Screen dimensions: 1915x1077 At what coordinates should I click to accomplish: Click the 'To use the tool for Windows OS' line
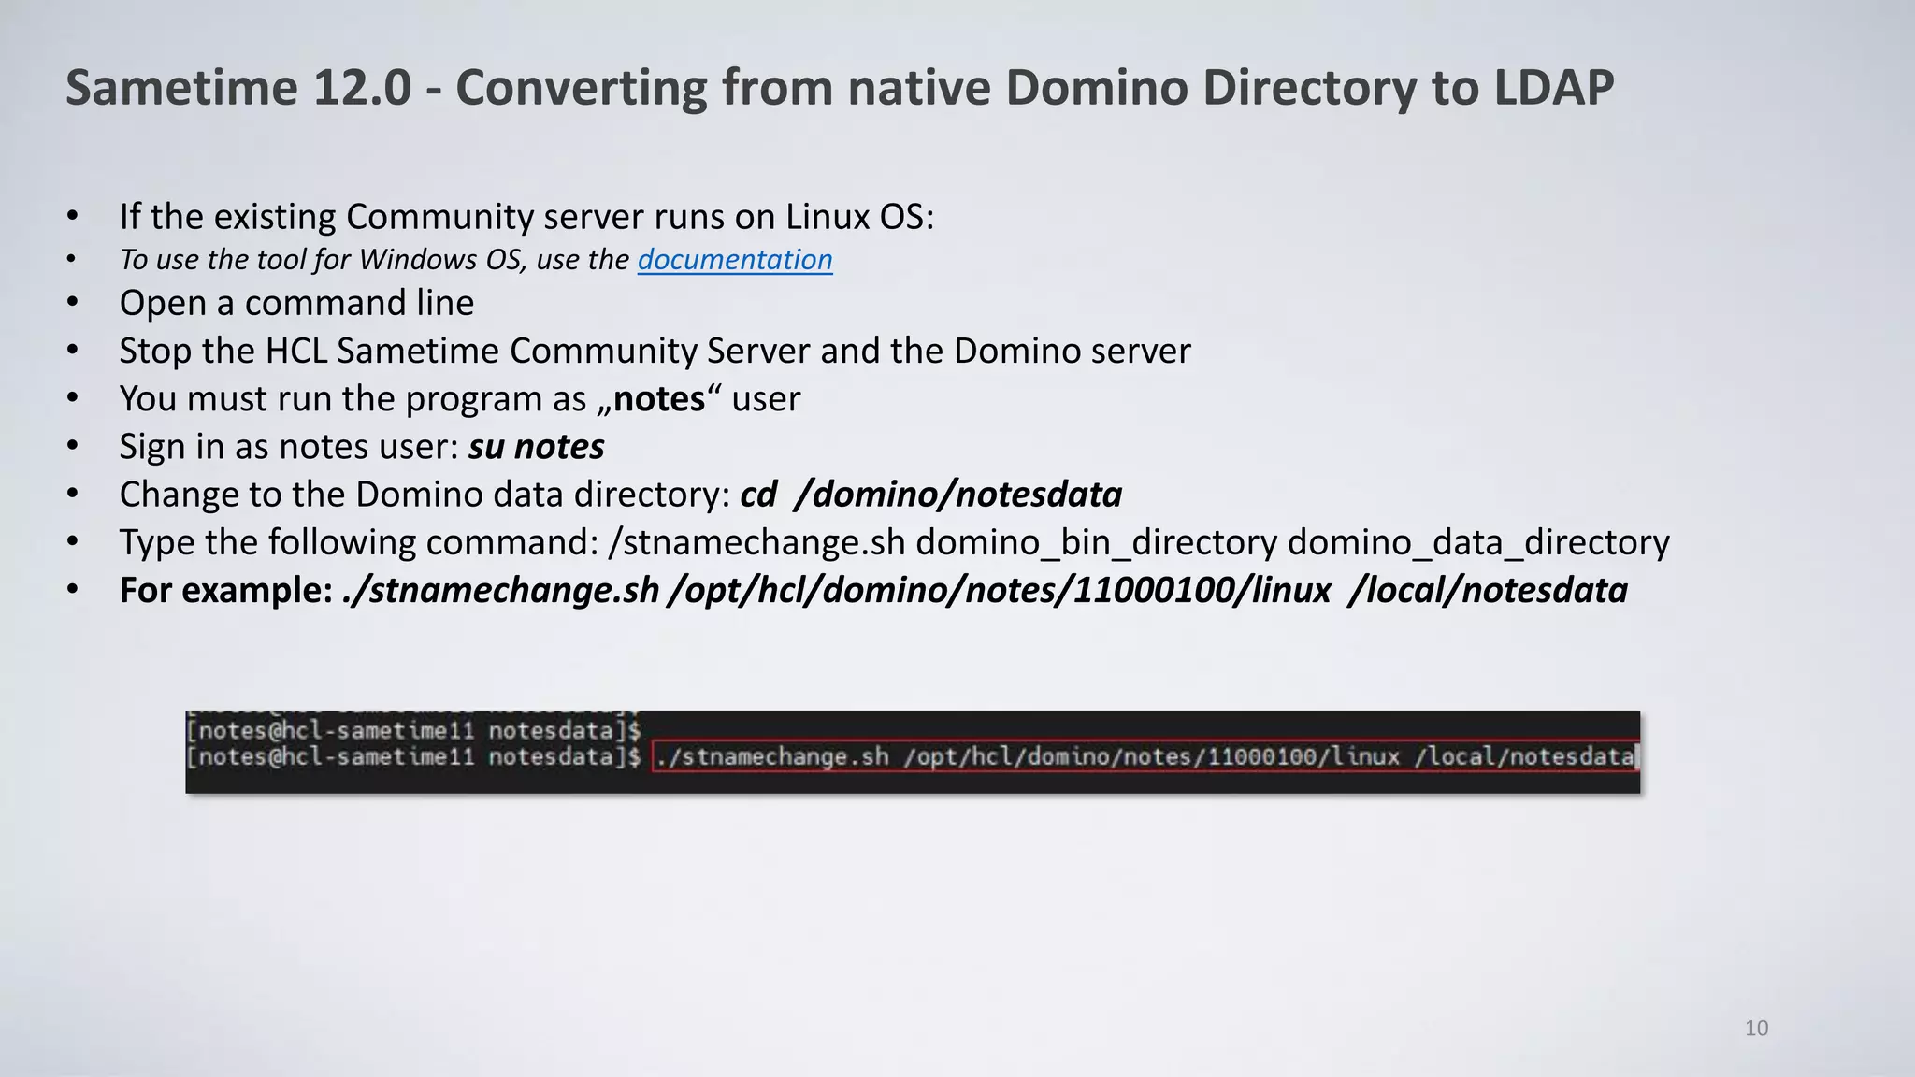tap(476, 259)
